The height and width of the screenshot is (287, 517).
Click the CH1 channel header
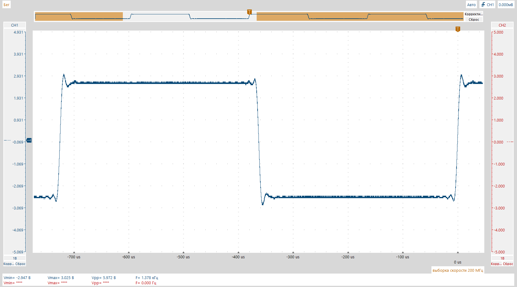pyautogui.click(x=15, y=25)
